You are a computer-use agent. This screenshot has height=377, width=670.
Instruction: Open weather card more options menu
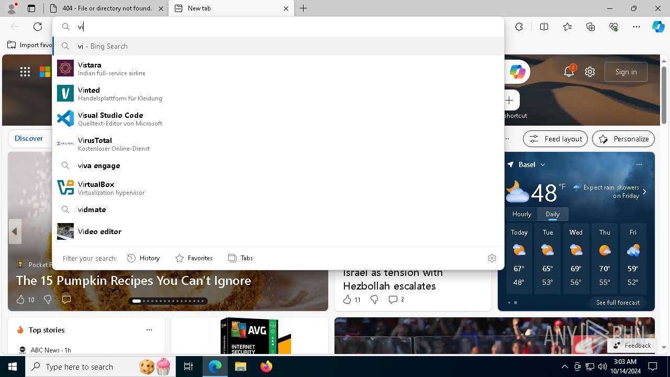click(639, 164)
